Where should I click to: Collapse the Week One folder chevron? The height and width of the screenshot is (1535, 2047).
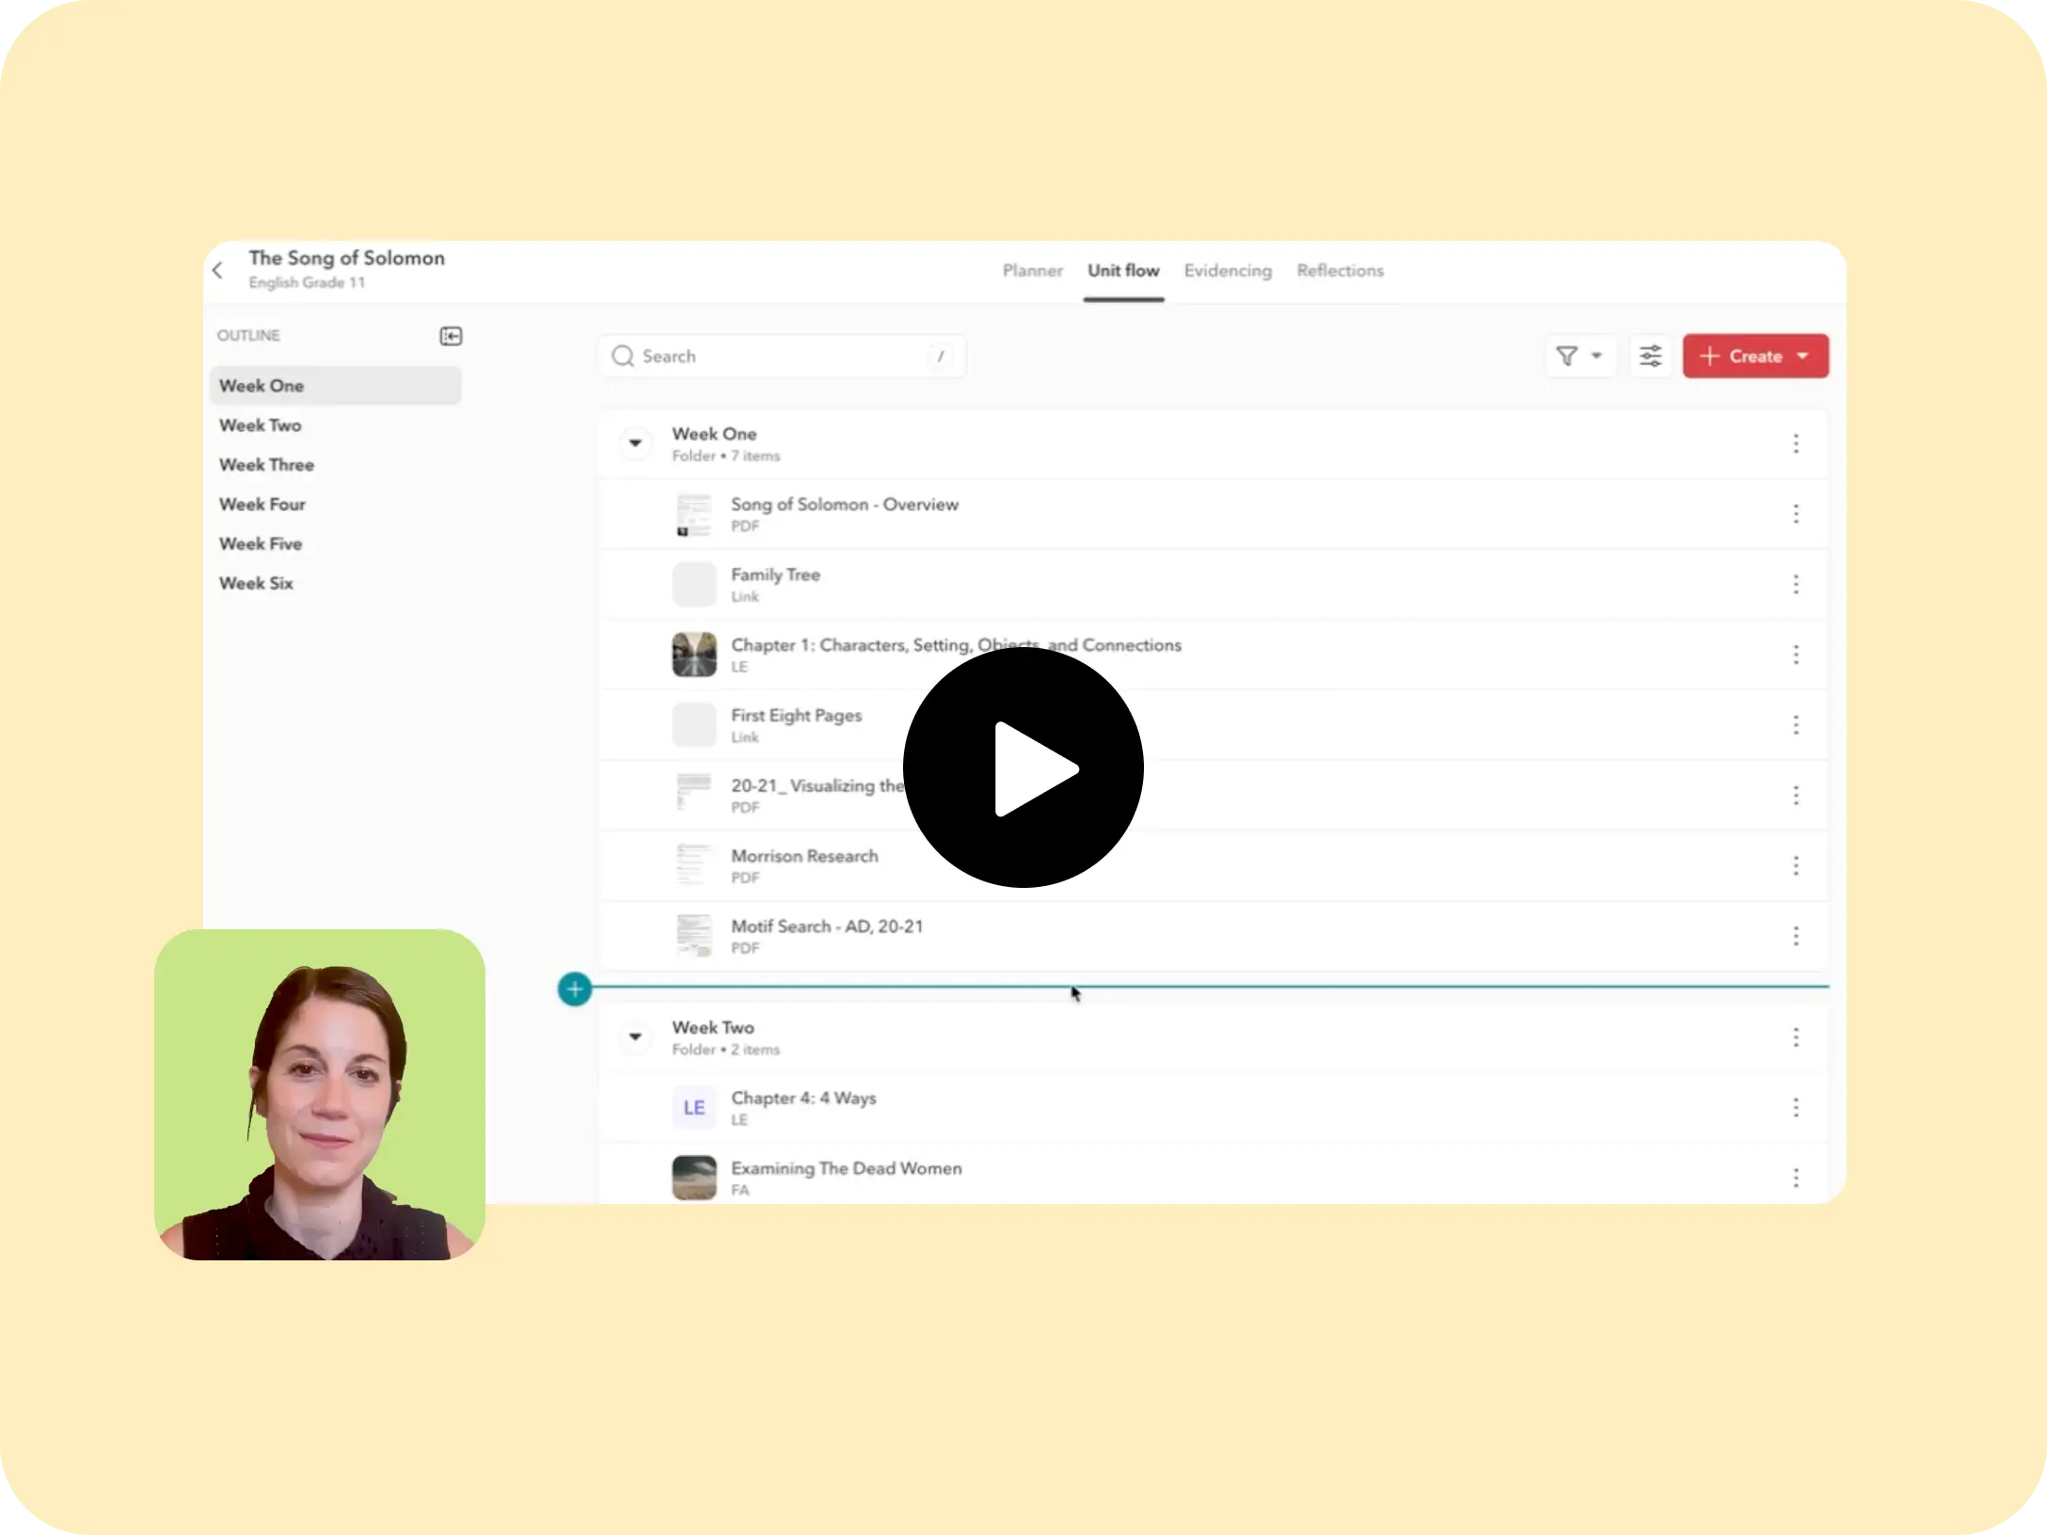point(635,443)
